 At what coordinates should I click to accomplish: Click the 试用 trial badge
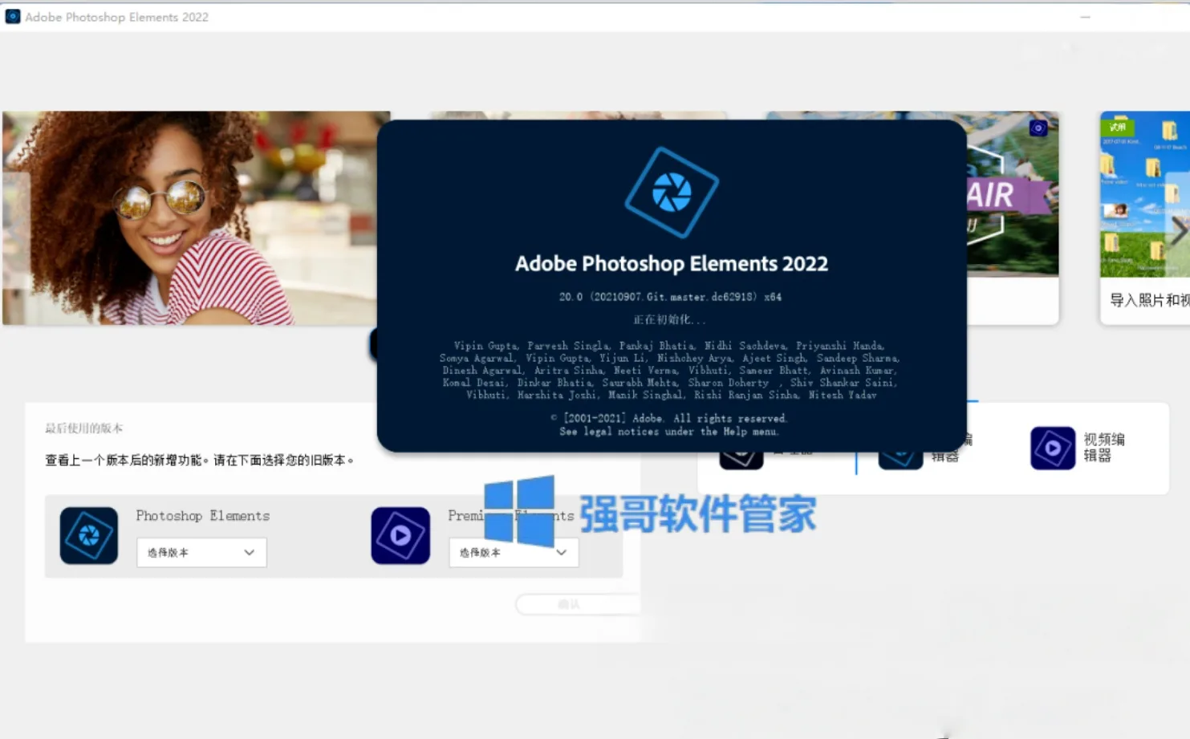1117,127
